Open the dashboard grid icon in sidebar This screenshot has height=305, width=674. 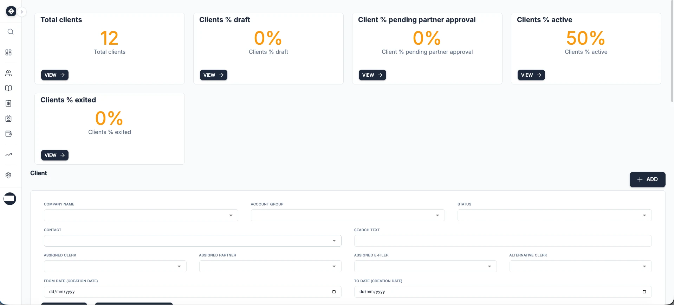tap(9, 52)
